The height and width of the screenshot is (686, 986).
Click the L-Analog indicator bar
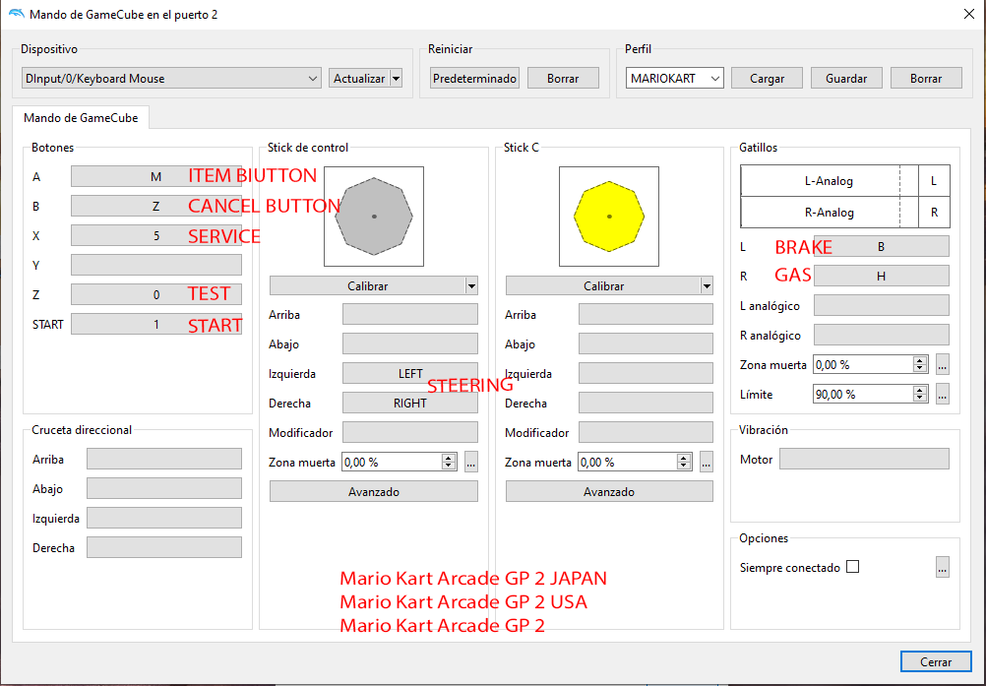point(829,181)
